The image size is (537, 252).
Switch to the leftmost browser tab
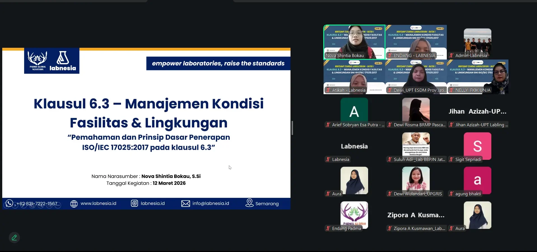tap(73, 2)
